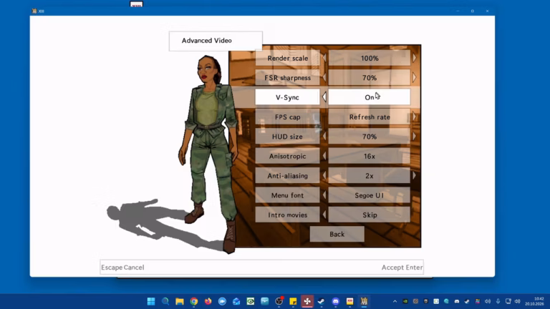The width and height of the screenshot is (550, 309).
Task: Open File Explorer from taskbar
Action: (180, 301)
